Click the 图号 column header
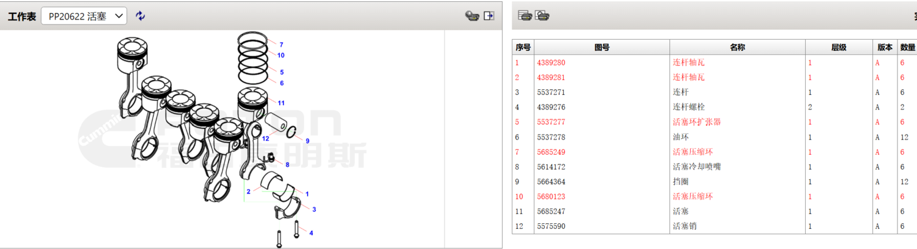The height and width of the screenshot is (249, 917). [602, 48]
